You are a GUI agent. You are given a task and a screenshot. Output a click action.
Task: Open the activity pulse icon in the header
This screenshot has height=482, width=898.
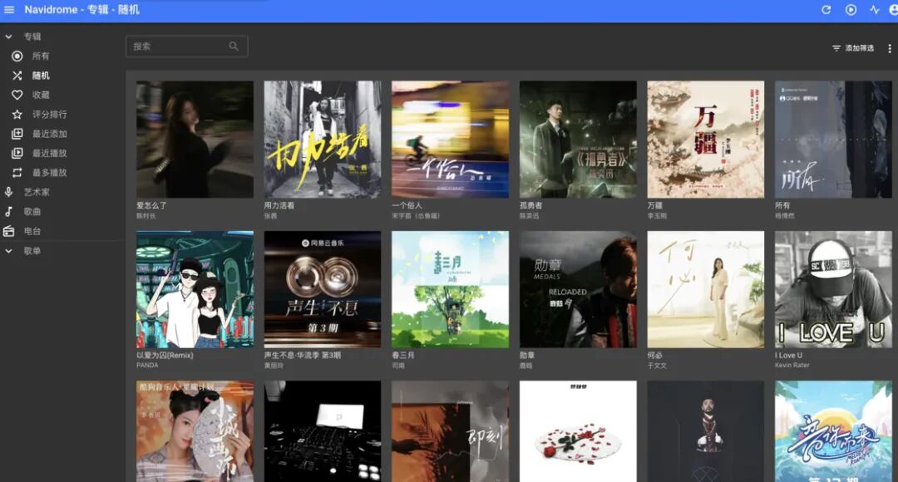(x=874, y=10)
